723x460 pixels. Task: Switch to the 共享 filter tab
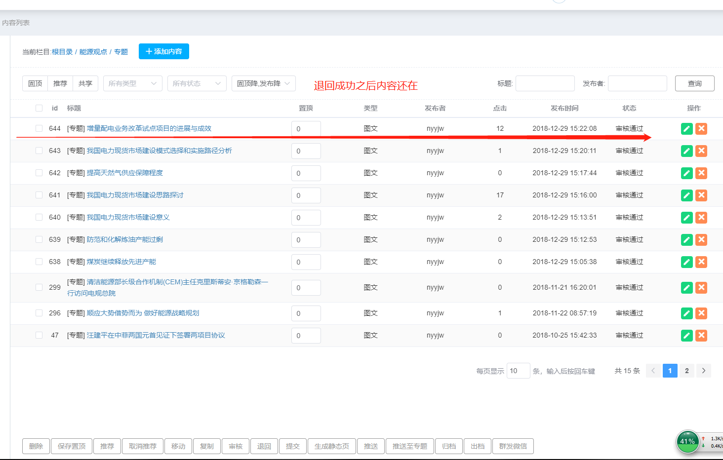click(x=85, y=83)
